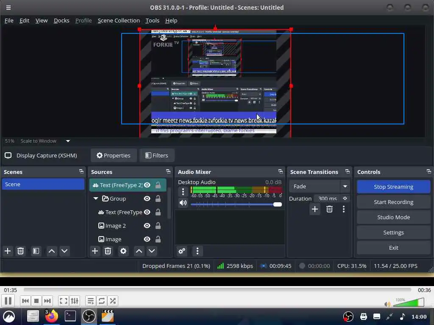Open the File menu

click(9, 20)
